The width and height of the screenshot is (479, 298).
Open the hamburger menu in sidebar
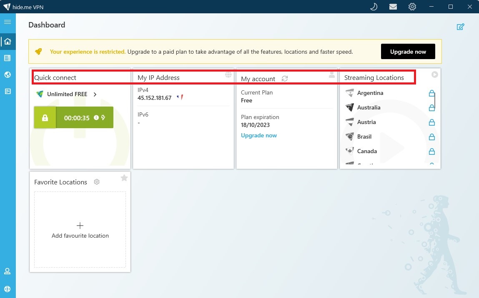coord(8,22)
